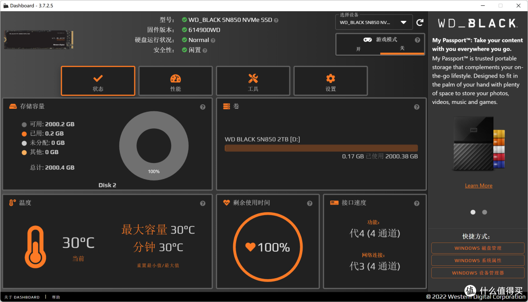The width and height of the screenshot is (528, 302).
Task: Click the Disk 2 label
Action: pyautogui.click(x=107, y=185)
